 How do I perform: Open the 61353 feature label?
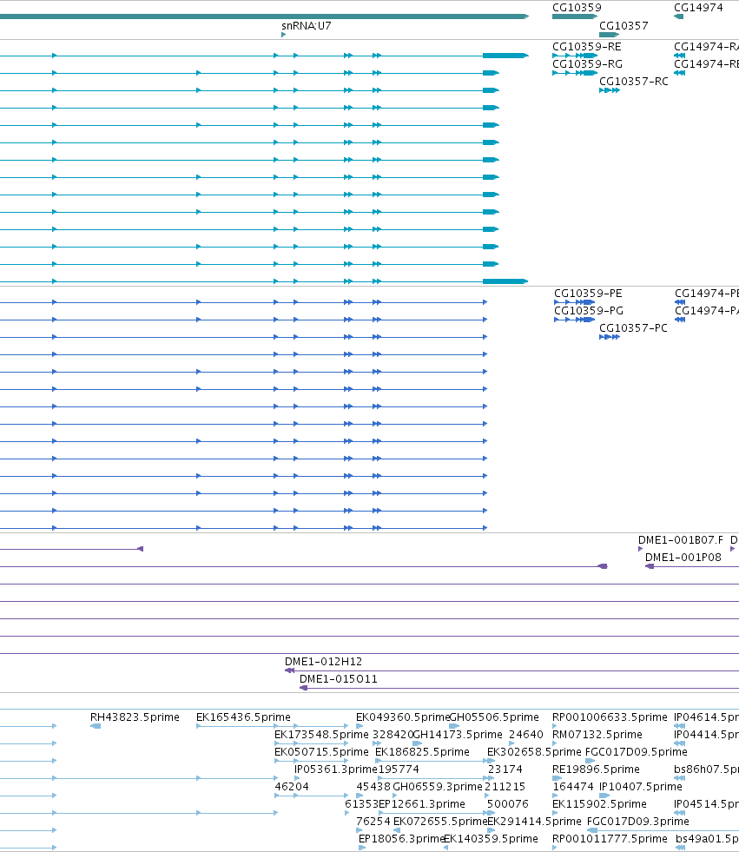click(x=362, y=804)
